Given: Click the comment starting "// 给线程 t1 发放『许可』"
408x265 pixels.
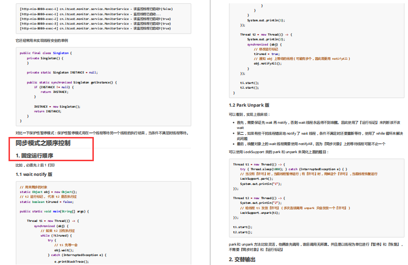Looking at the screenshot, I should [x=295, y=208].
